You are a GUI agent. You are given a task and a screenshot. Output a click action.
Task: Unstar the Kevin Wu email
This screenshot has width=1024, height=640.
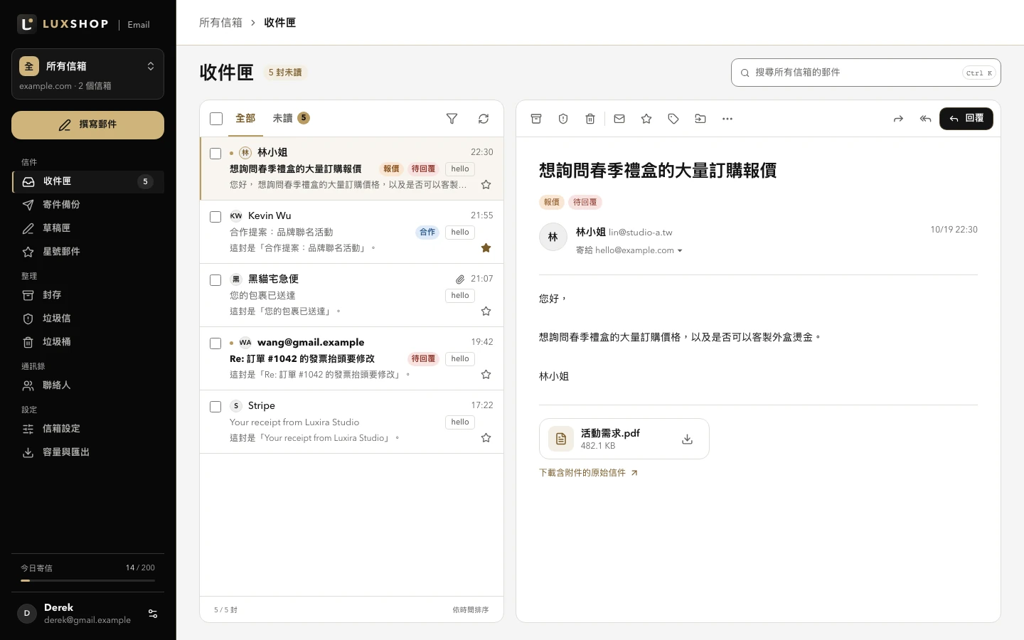pyautogui.click(x=486, y=248)
